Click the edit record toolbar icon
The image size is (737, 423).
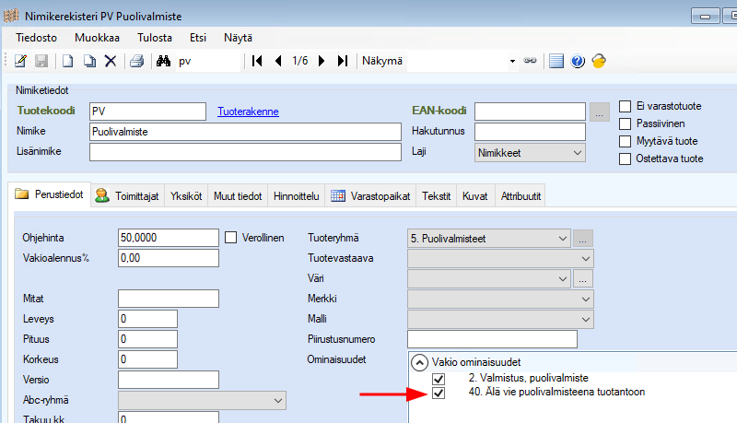(20, 61)
